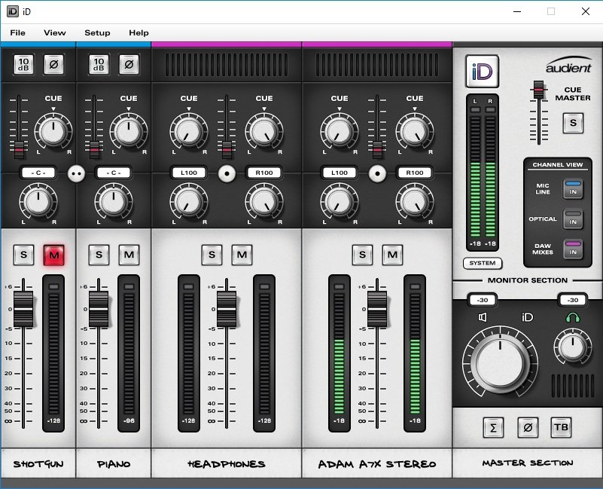Click the Headphones L100 pan value field
The width and height of the screenshot is (603, 489).
(189, 173)
